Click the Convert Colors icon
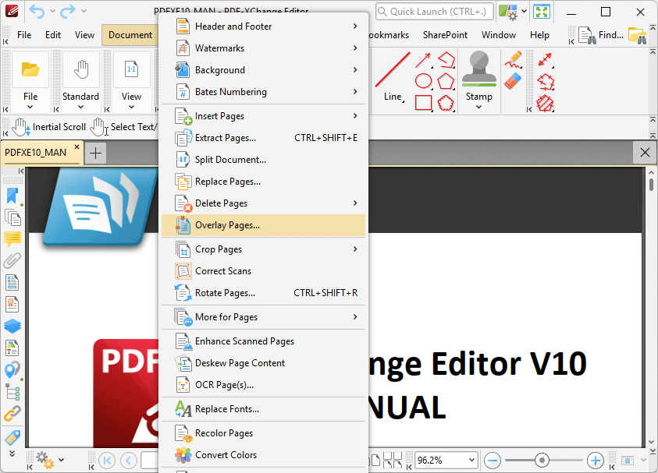Viewport: 658px width, 473px height. click(x=183, y=455)
